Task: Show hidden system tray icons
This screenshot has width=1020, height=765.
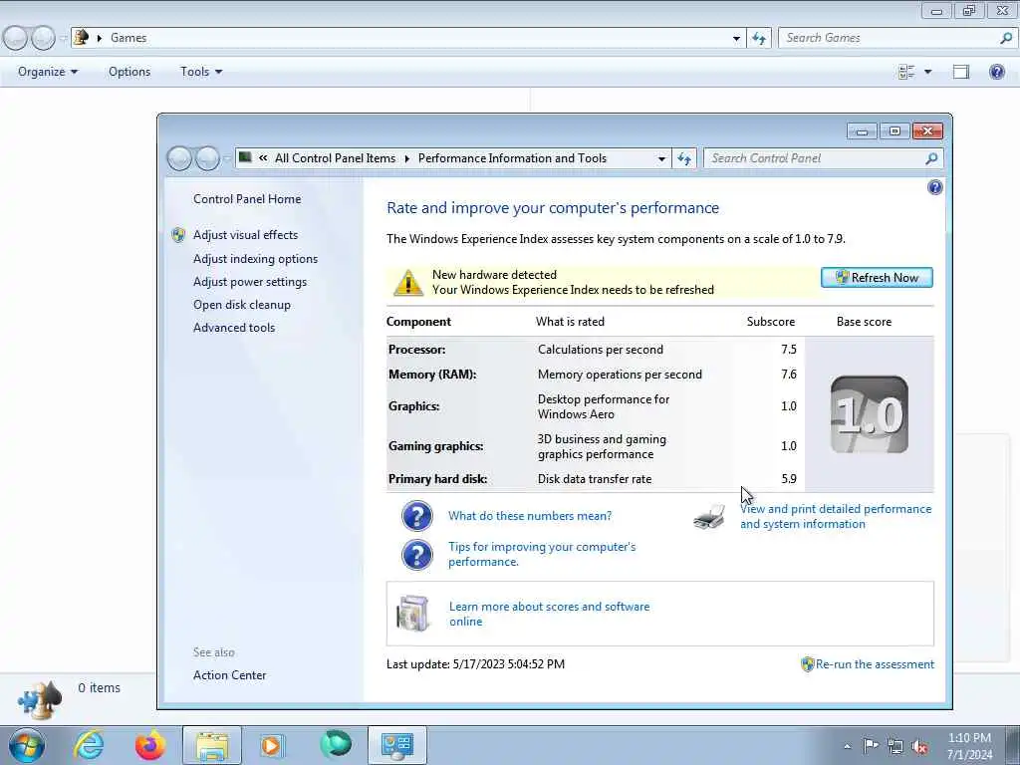Action: click(847, 746)
